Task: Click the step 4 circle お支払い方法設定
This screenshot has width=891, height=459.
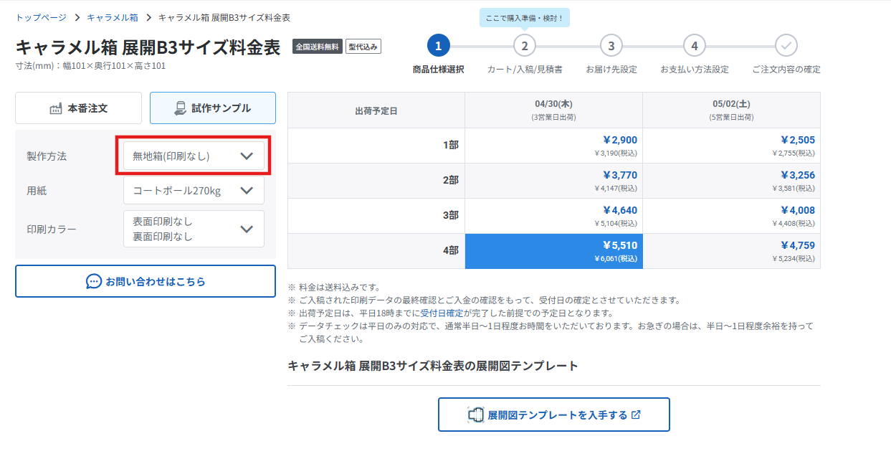Action: [x=694, y=46]
